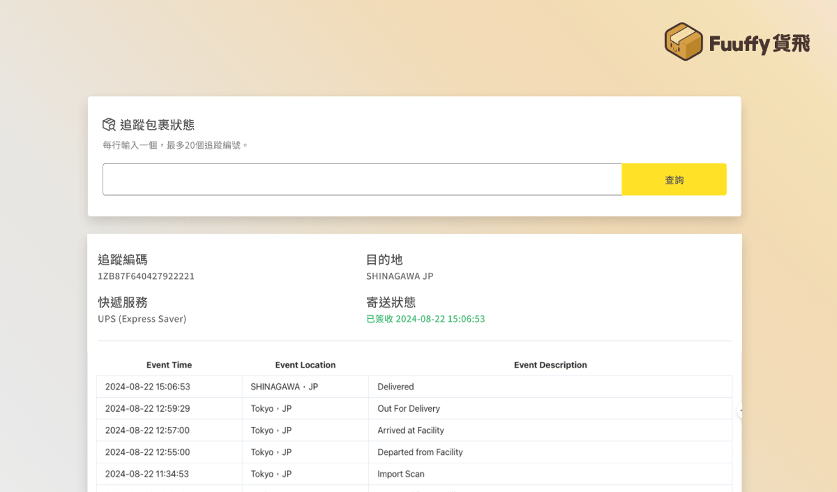Click the Import Scan event entry
837x492 pixels.
(x=401, y=474)
